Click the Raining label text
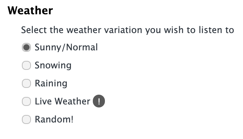This screenshot has width=243, height=139. (x=51, y=83)
